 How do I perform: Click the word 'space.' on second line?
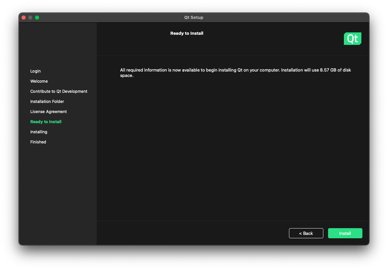coord(127,76)
